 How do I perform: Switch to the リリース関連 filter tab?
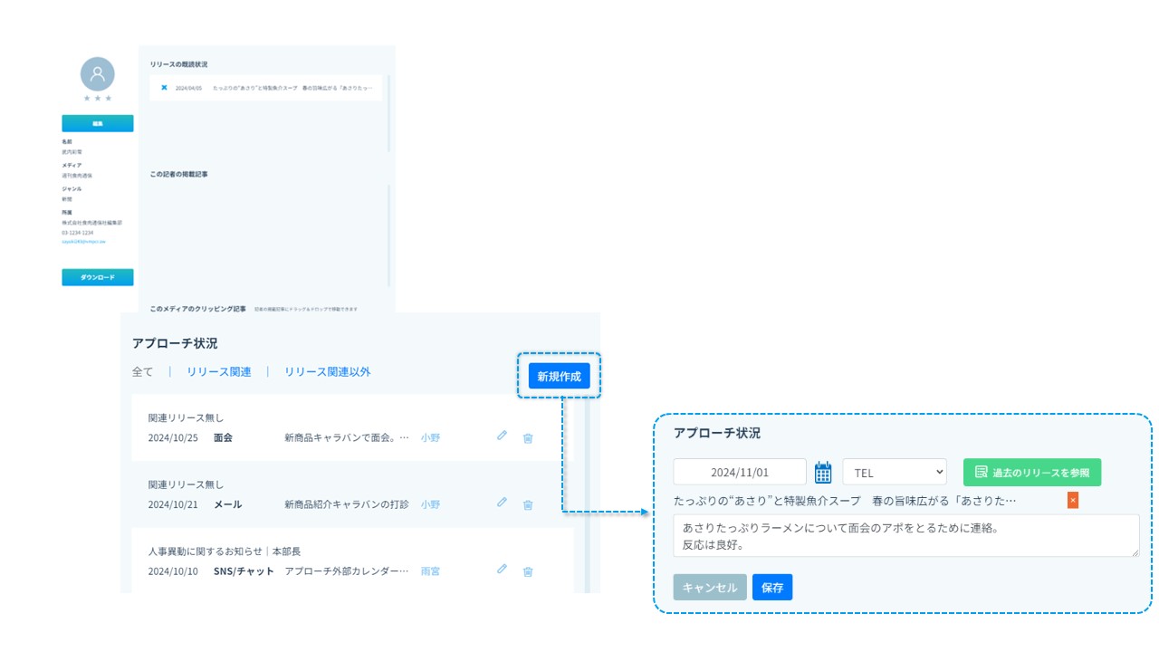point(219,371)
